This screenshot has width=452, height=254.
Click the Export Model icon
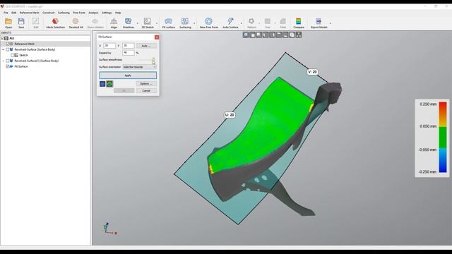point(319,21)
